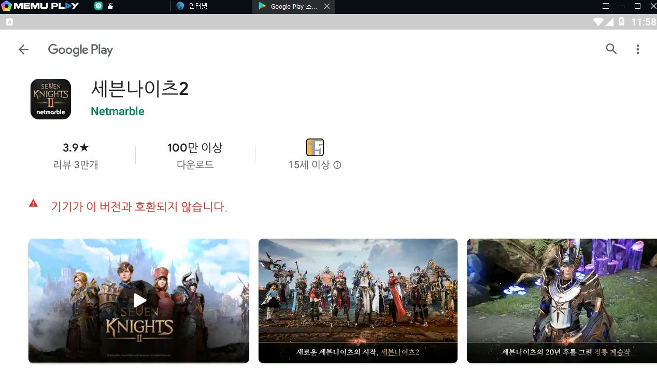
Task: Open the Netmarble developer link
Action: click(x=118, y=111)
